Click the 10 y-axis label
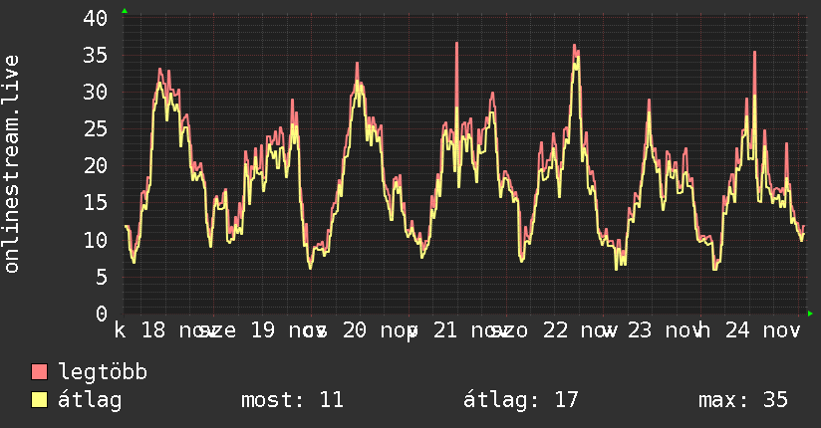Viewport: 821px width, 428px height. pyautogui.click(x=96, y=240)
